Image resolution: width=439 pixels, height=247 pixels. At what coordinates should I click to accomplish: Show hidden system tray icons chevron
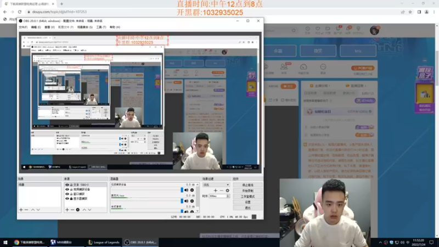[x=380, y=243]
